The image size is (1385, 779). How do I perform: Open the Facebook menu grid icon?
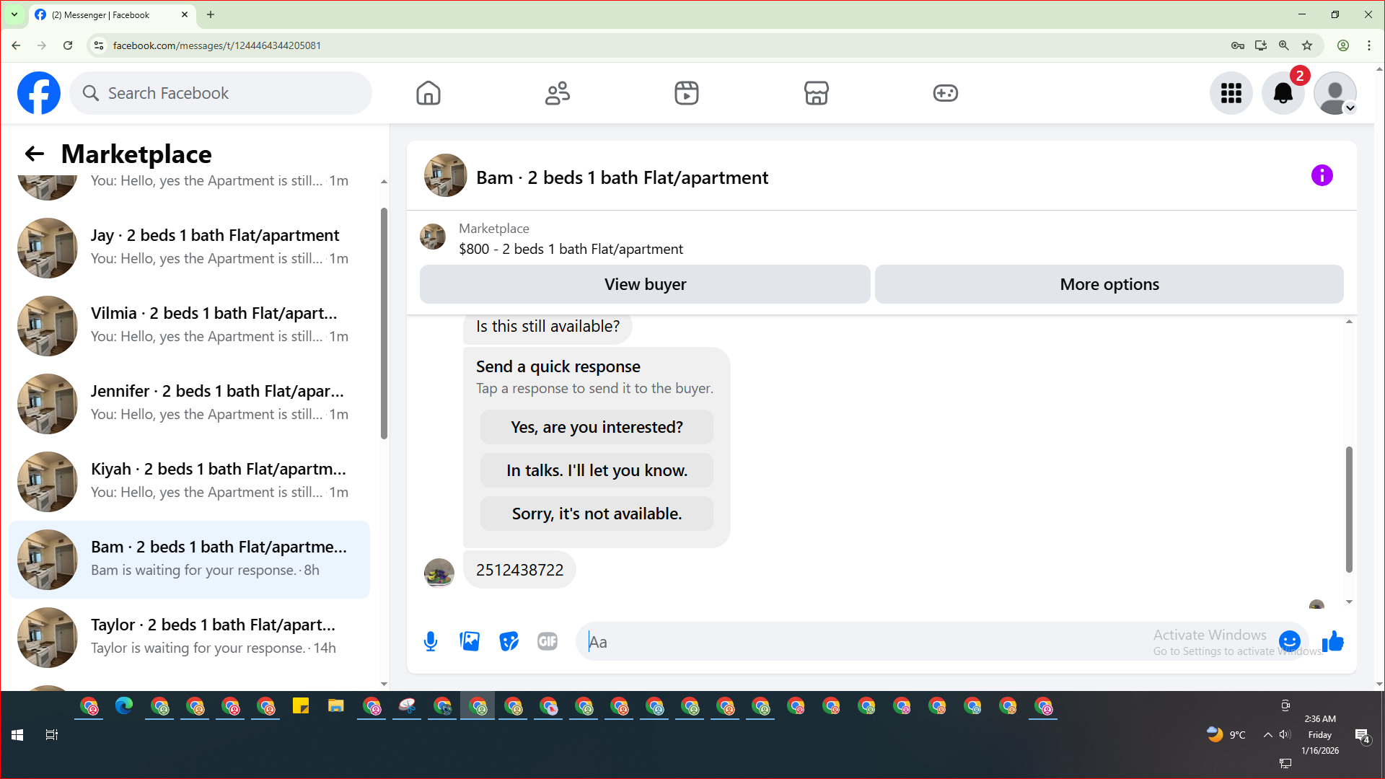(x=1231, y=93)
